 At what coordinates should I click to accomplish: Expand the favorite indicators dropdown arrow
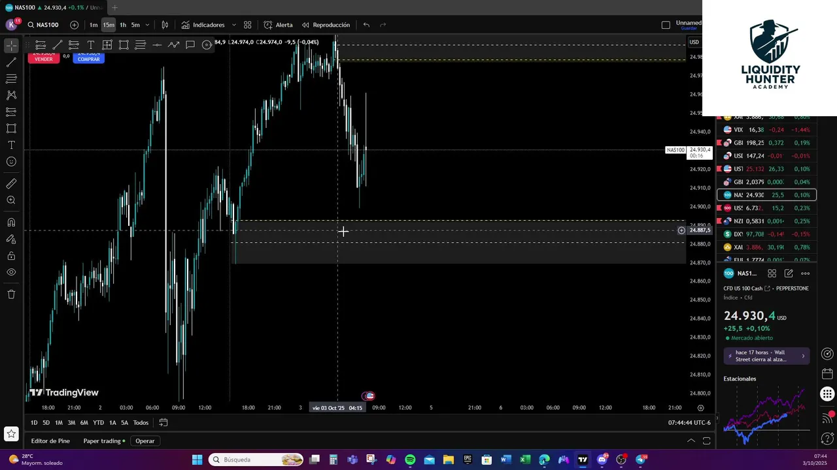click(x=233, y=25)
